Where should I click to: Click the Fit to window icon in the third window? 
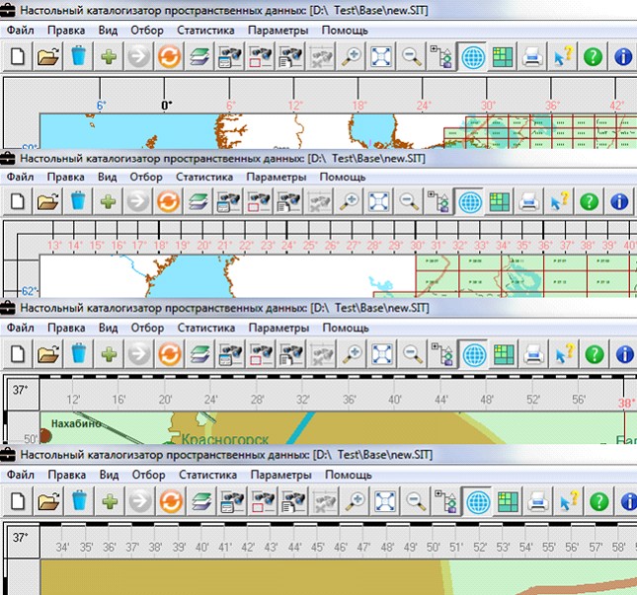(379, 353)
